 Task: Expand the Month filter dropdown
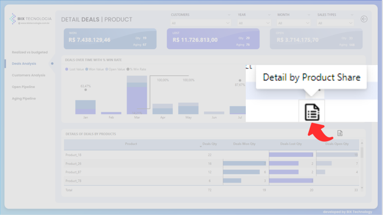tap(294, 23)
